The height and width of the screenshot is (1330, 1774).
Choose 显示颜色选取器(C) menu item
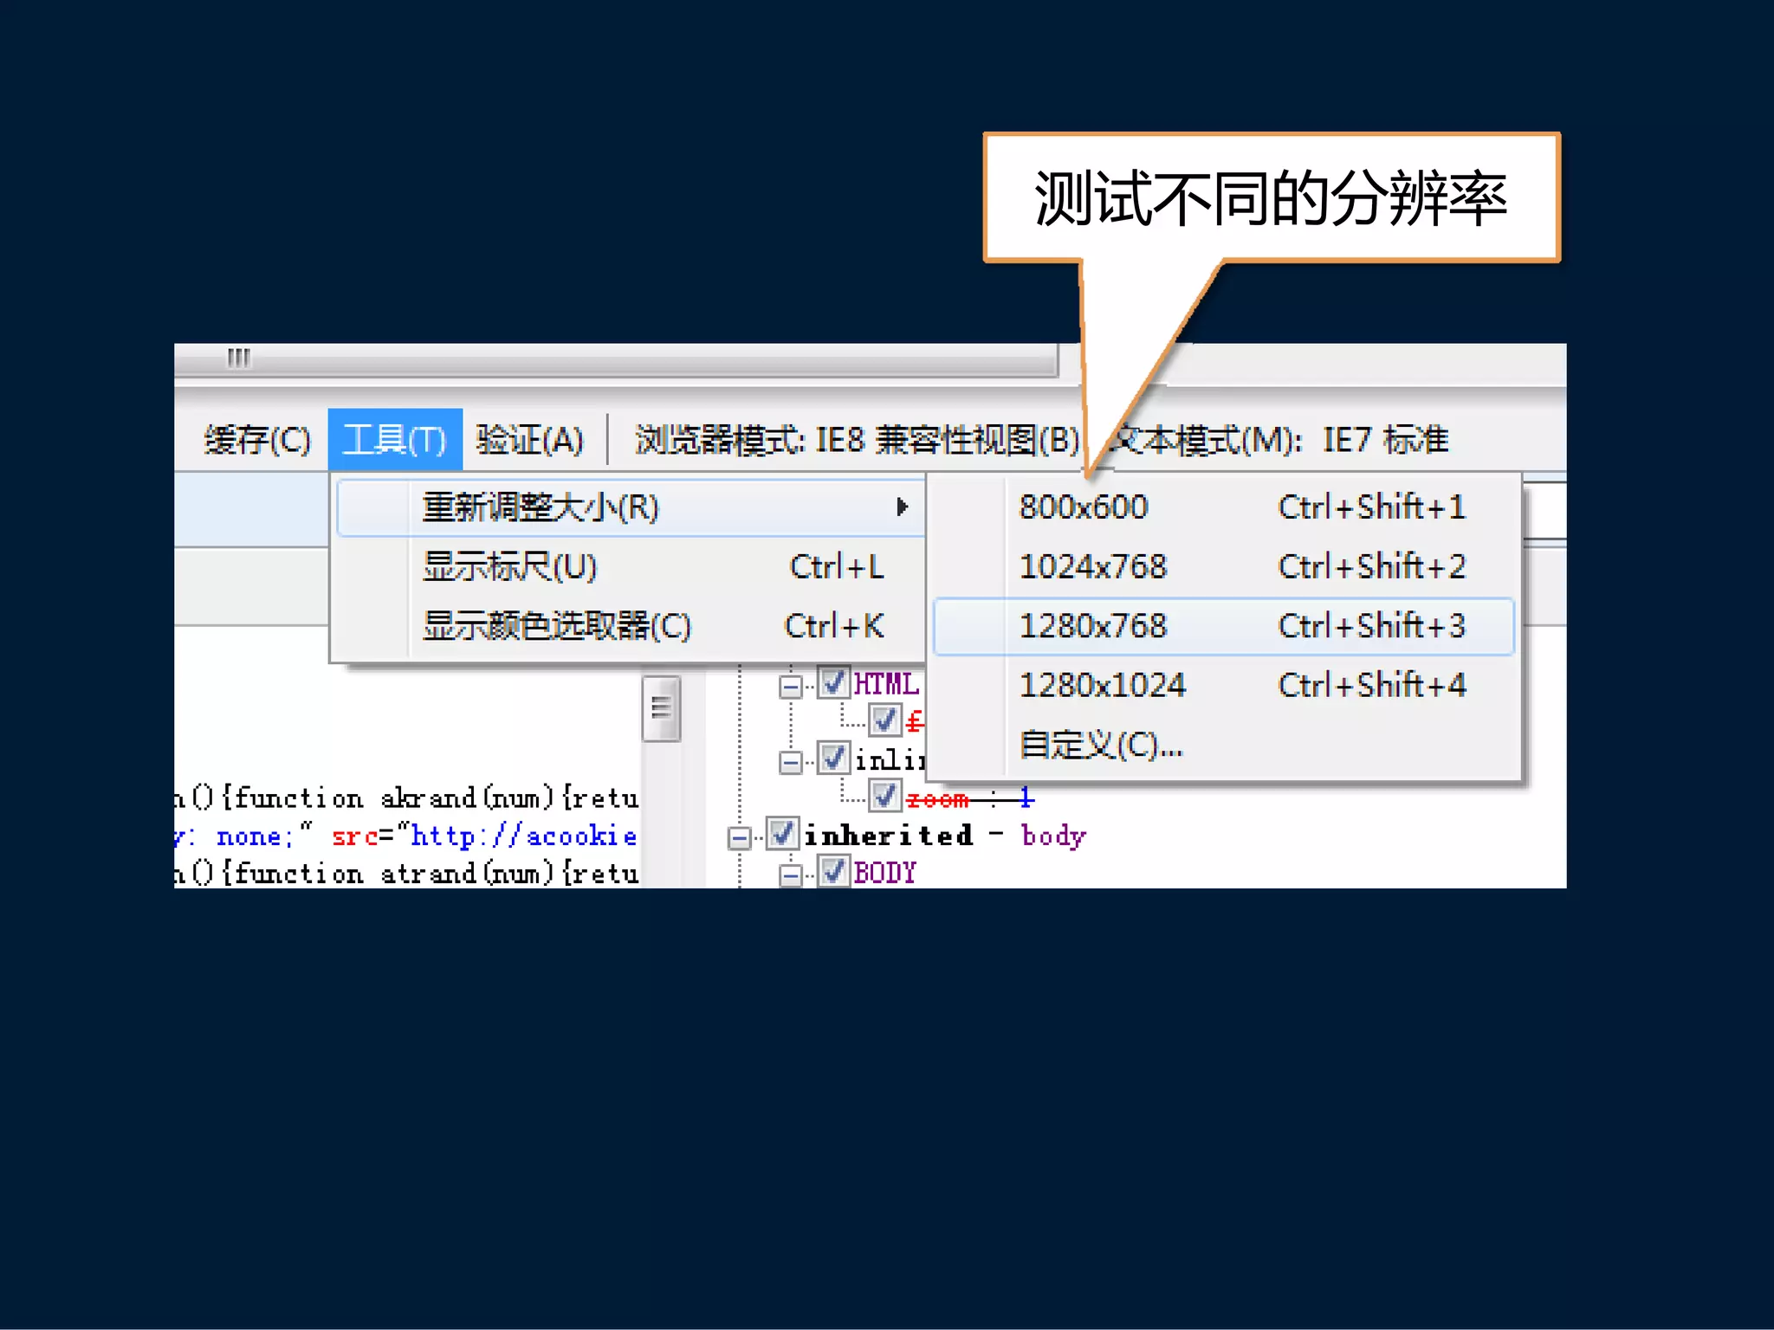pyautogui.click(x=631, y=626)
